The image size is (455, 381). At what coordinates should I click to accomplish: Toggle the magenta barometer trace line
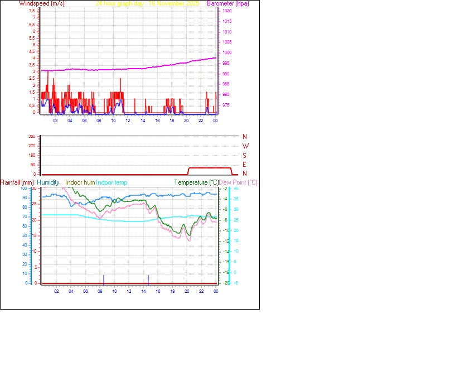click(139, 68)
